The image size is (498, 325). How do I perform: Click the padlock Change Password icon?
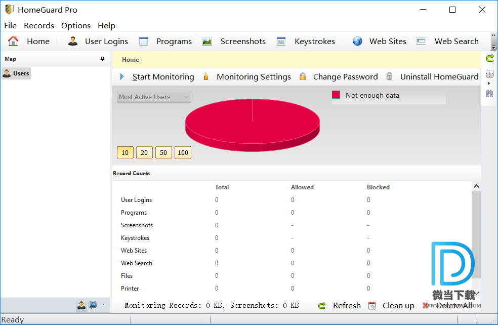[x=303, y=76]
